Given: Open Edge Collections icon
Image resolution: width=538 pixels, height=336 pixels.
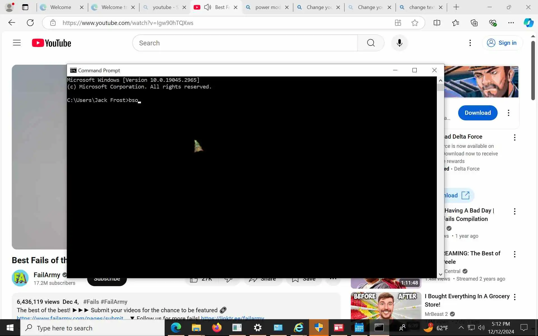Looking at the screenshot, I should pyautogui.click(x=474, y=23).
